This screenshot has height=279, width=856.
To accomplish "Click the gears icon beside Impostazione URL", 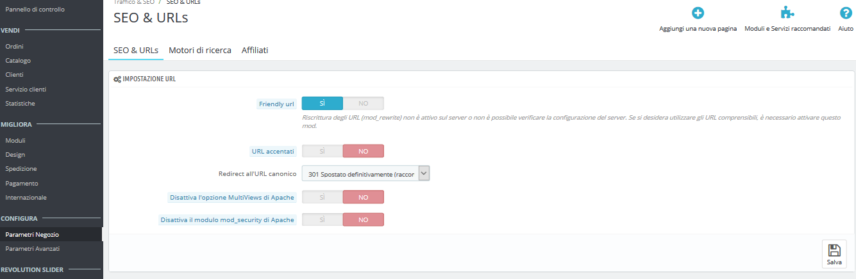I will [x=117, y=79].
